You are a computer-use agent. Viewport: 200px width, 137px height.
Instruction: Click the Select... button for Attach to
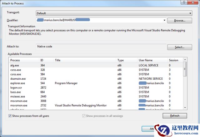[x=180, y=47]
